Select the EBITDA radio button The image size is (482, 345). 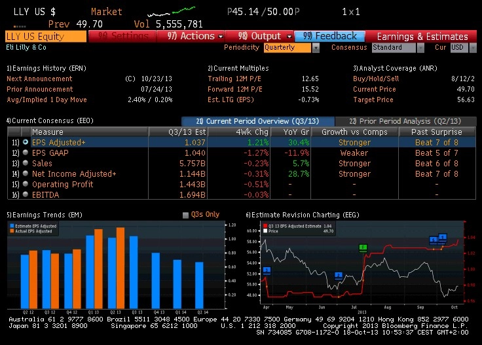[x=26, y=194]
